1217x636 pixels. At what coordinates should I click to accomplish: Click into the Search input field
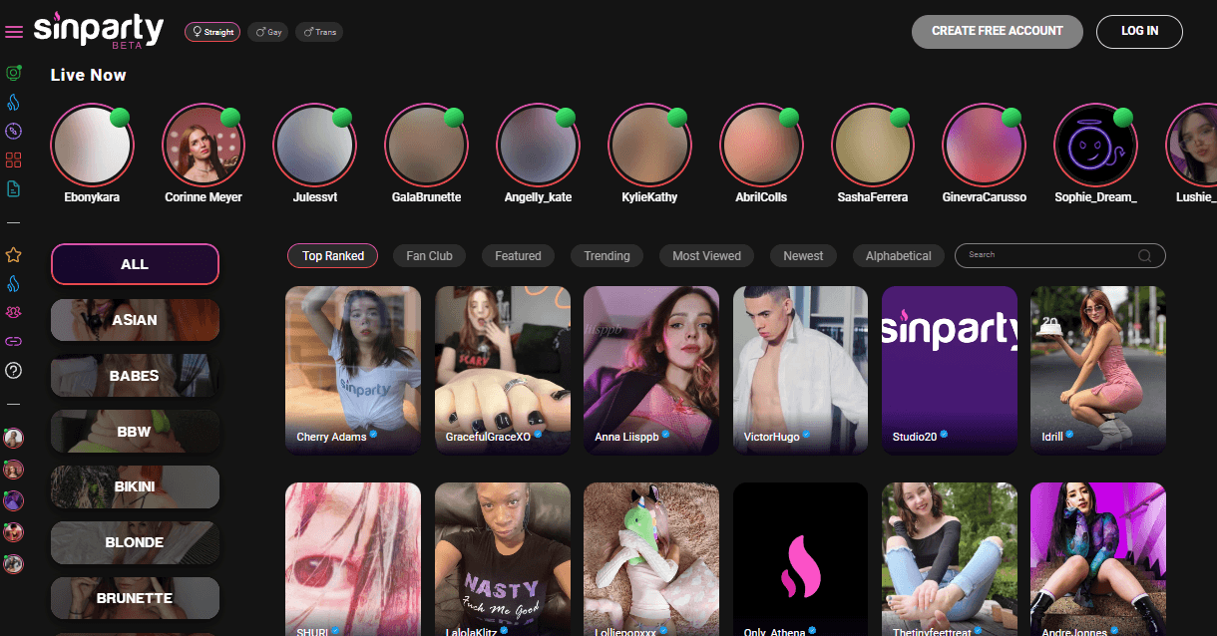point(1047,256)
